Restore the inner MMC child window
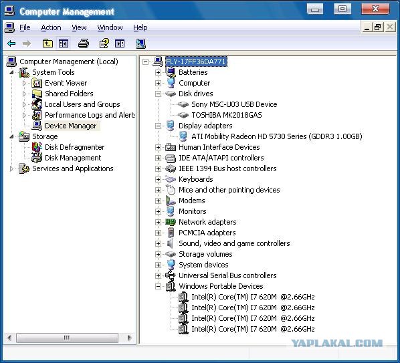 [378, 27]
